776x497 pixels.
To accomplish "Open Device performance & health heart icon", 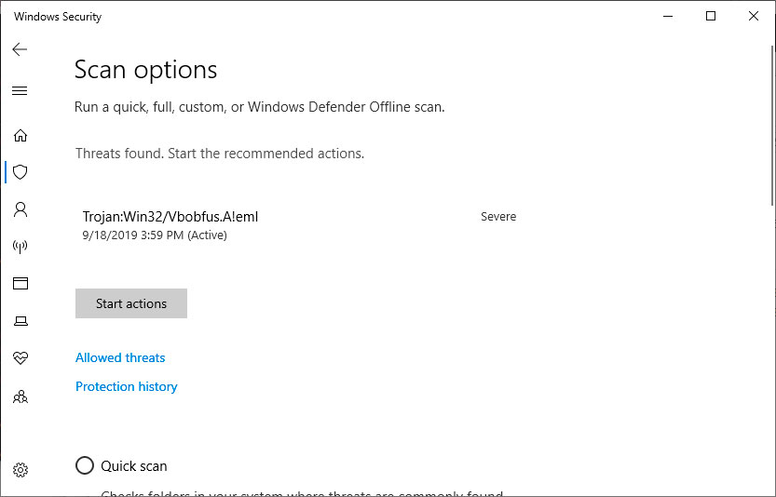I will pos(20,358).
